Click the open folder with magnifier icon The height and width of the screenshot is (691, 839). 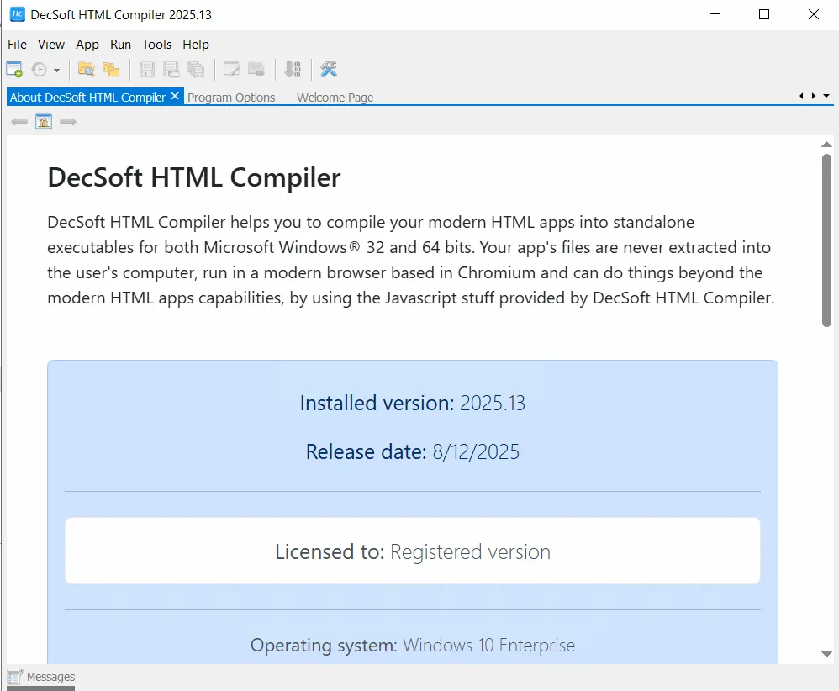click(x=86, y=69)
